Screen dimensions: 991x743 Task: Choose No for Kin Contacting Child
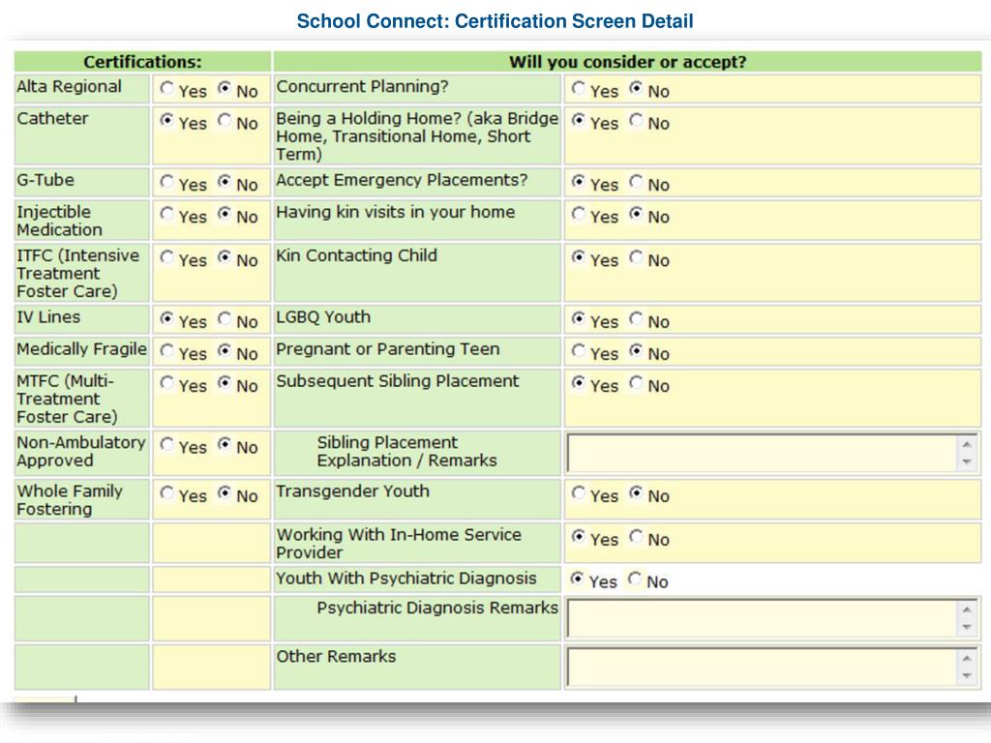point(636,257)
